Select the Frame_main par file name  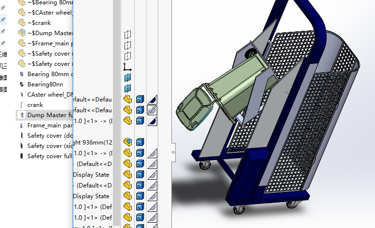tap(50, 125)
